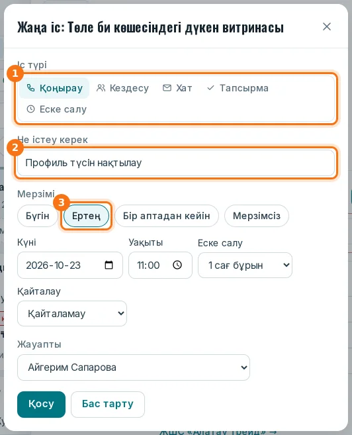Select Қоңырау activity type
352x435 pixels.
(x=54, y=88)
